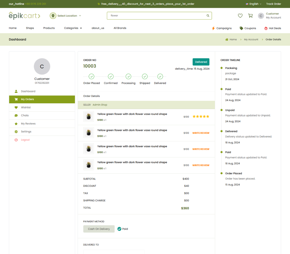This screenshot has height=254, width=290.
Task: Click the Track Order link
Action: [273, 4]
